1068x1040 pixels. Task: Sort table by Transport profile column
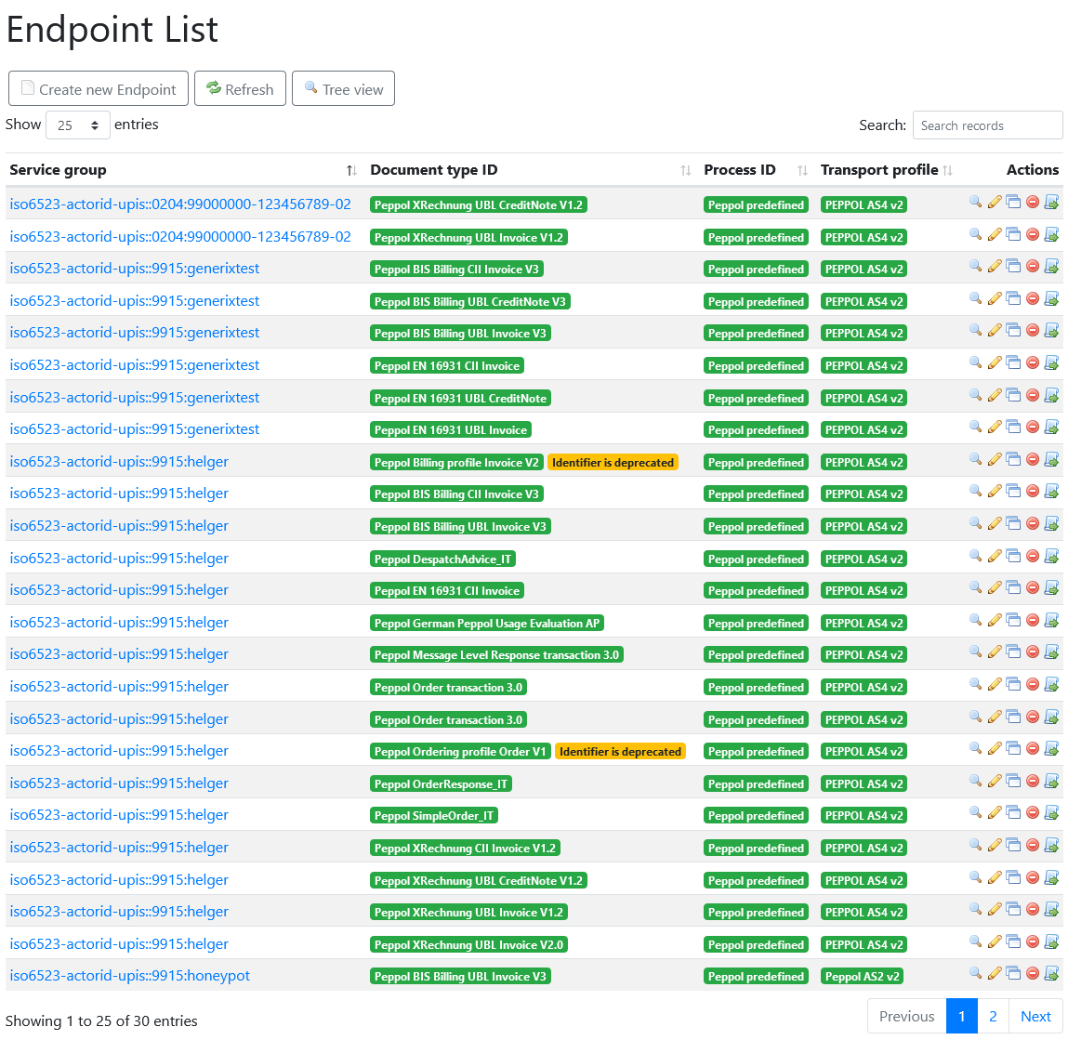[x=886, y=169]
